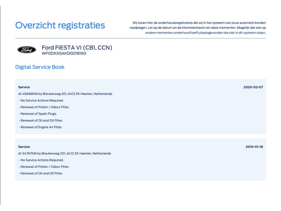
Task: Click Pollen / Odour Filter renewal in 2019 record
Action: click(x=44, y=167)
